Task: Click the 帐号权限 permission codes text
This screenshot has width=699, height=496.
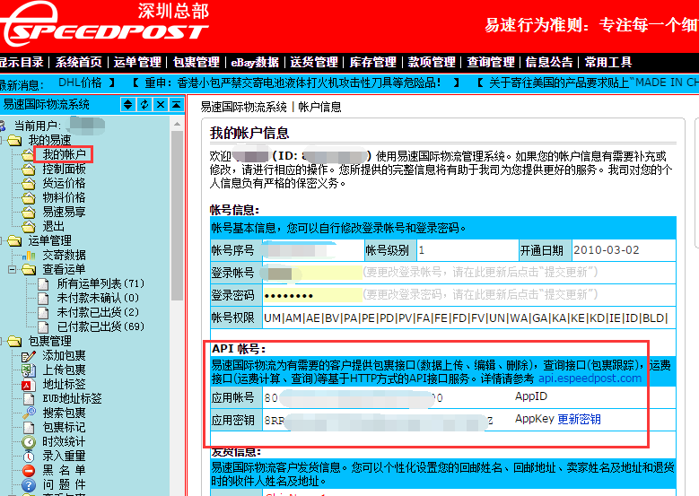Action: (466, 318)
